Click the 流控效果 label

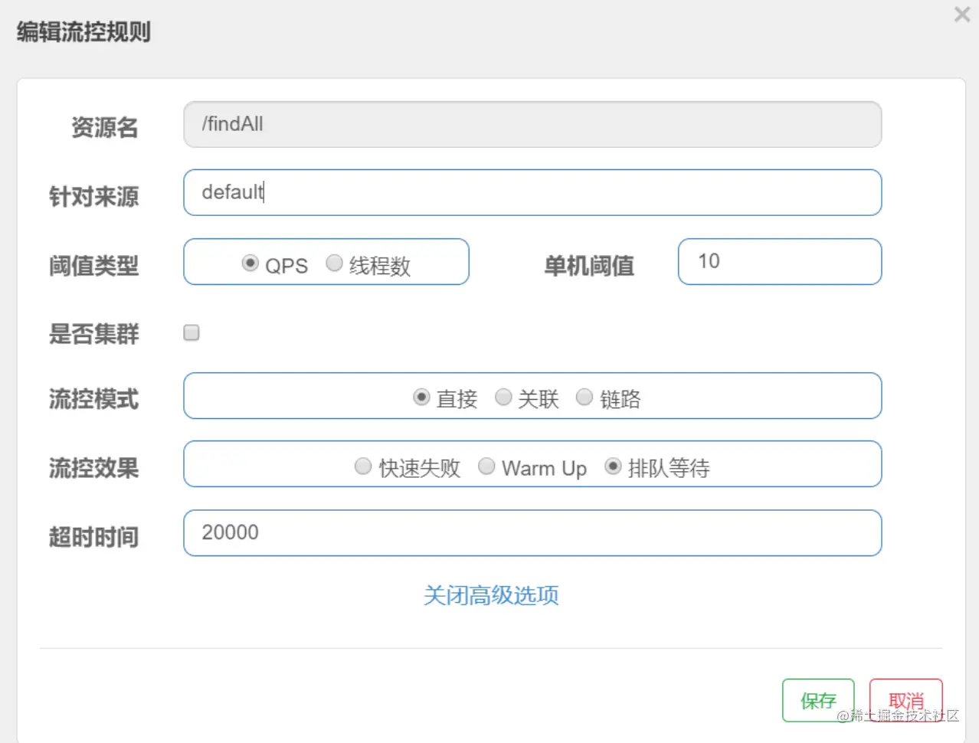93,468
